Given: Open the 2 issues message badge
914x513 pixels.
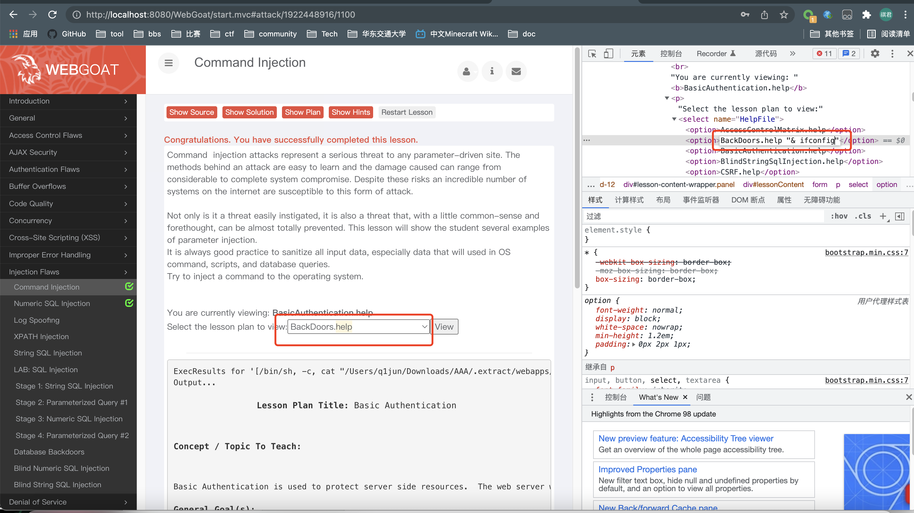Looking at the screenshot, I should click(x=849, y=53).
